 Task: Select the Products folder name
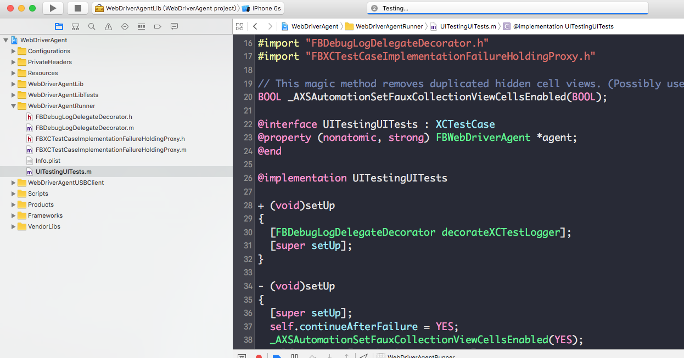point(41,204)
